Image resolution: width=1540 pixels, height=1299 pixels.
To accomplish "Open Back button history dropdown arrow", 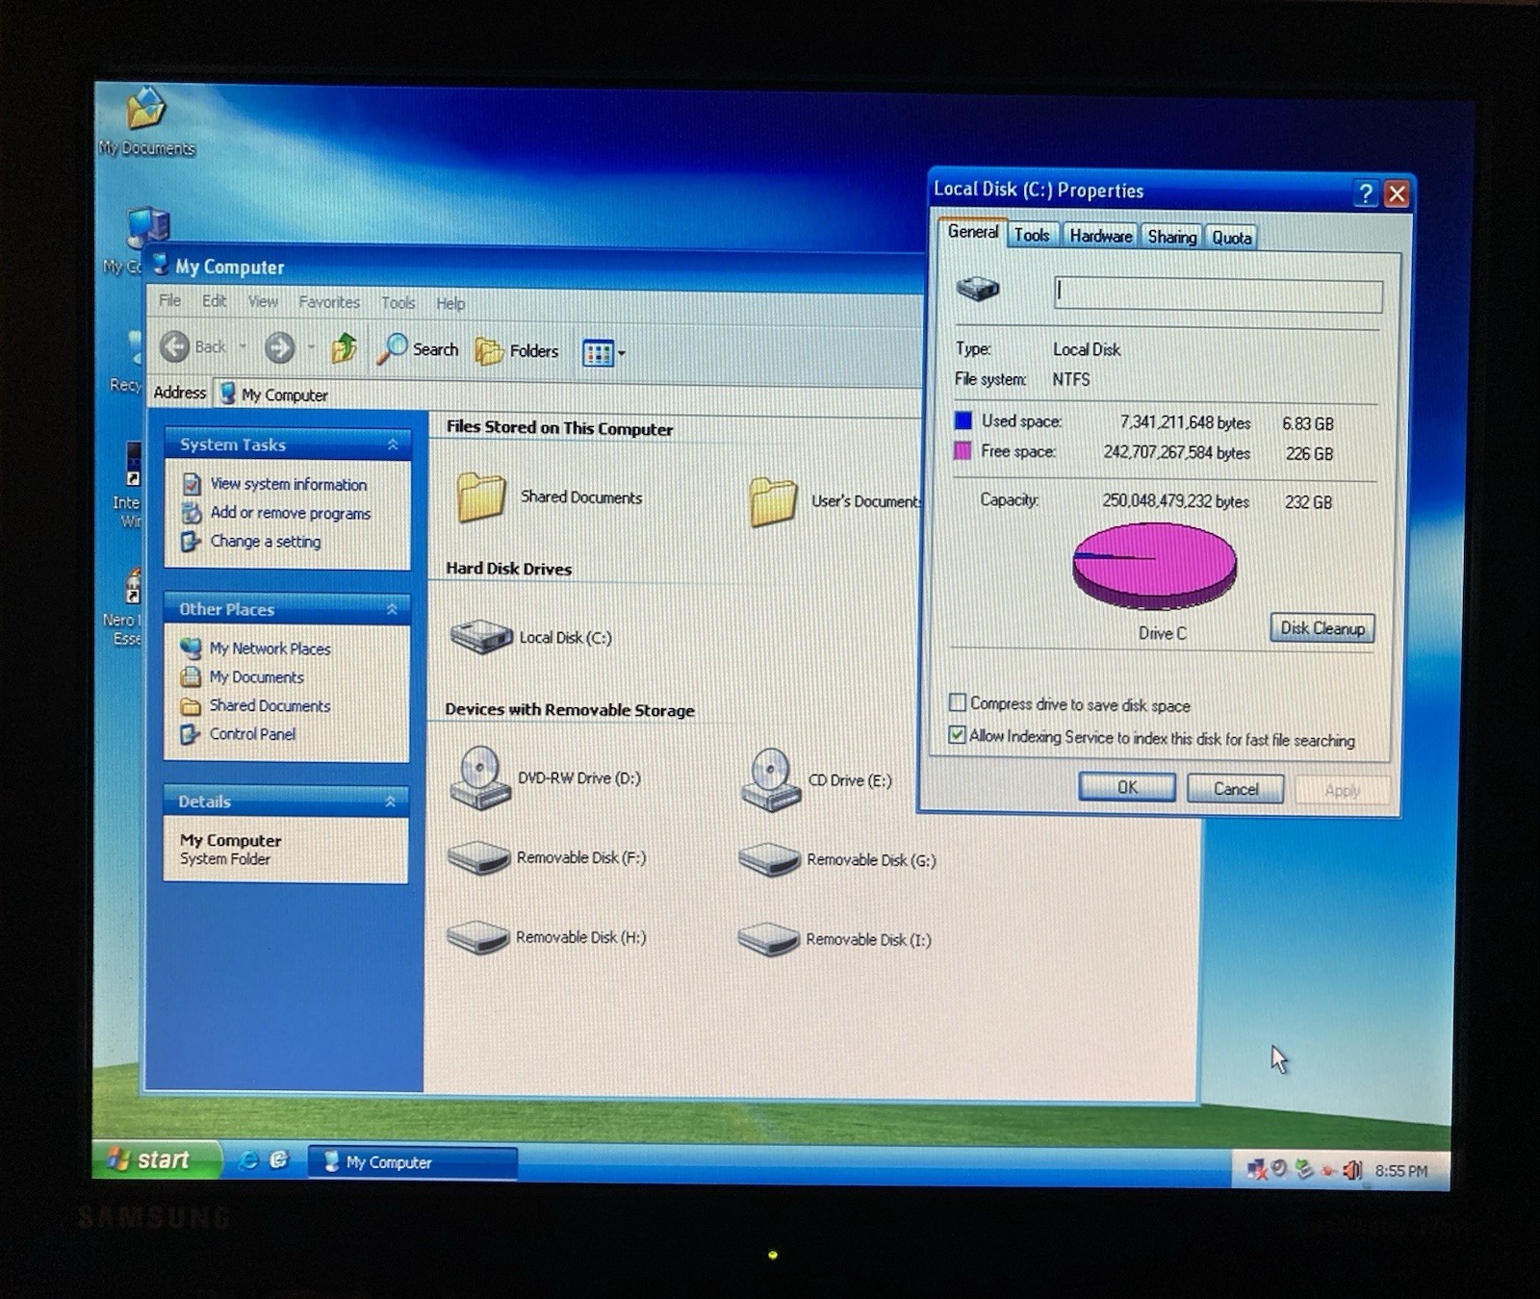I will 244,346.
